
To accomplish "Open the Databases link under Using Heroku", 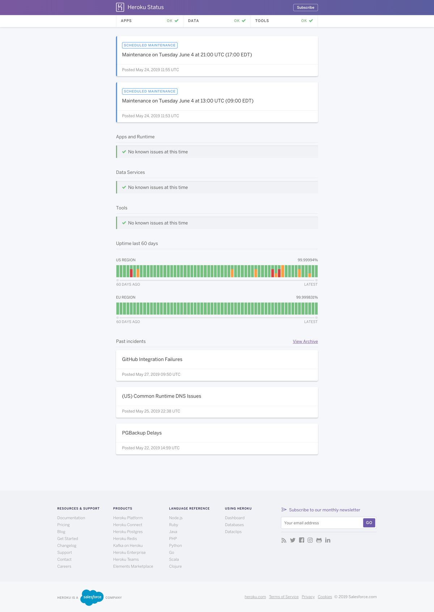I will tap(234, 525).
